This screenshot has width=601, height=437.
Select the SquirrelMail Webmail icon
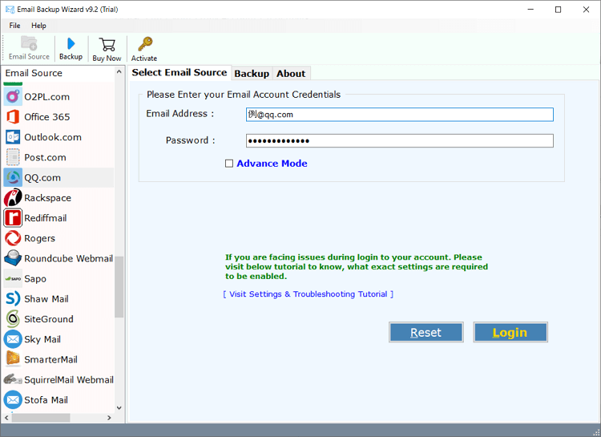pos(13,380)
